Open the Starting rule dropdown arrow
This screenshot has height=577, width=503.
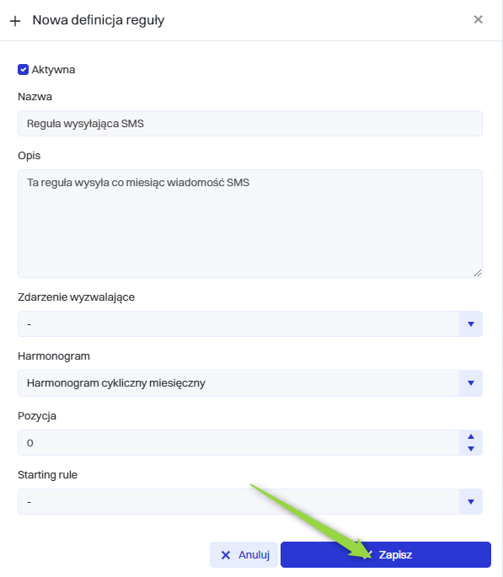tap(471, 501)
